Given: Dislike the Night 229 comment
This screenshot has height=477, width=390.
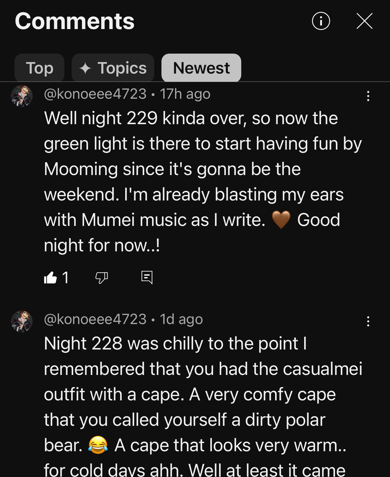Looking at the screenshot, I should pyautogui.click(x=102, y=277).
